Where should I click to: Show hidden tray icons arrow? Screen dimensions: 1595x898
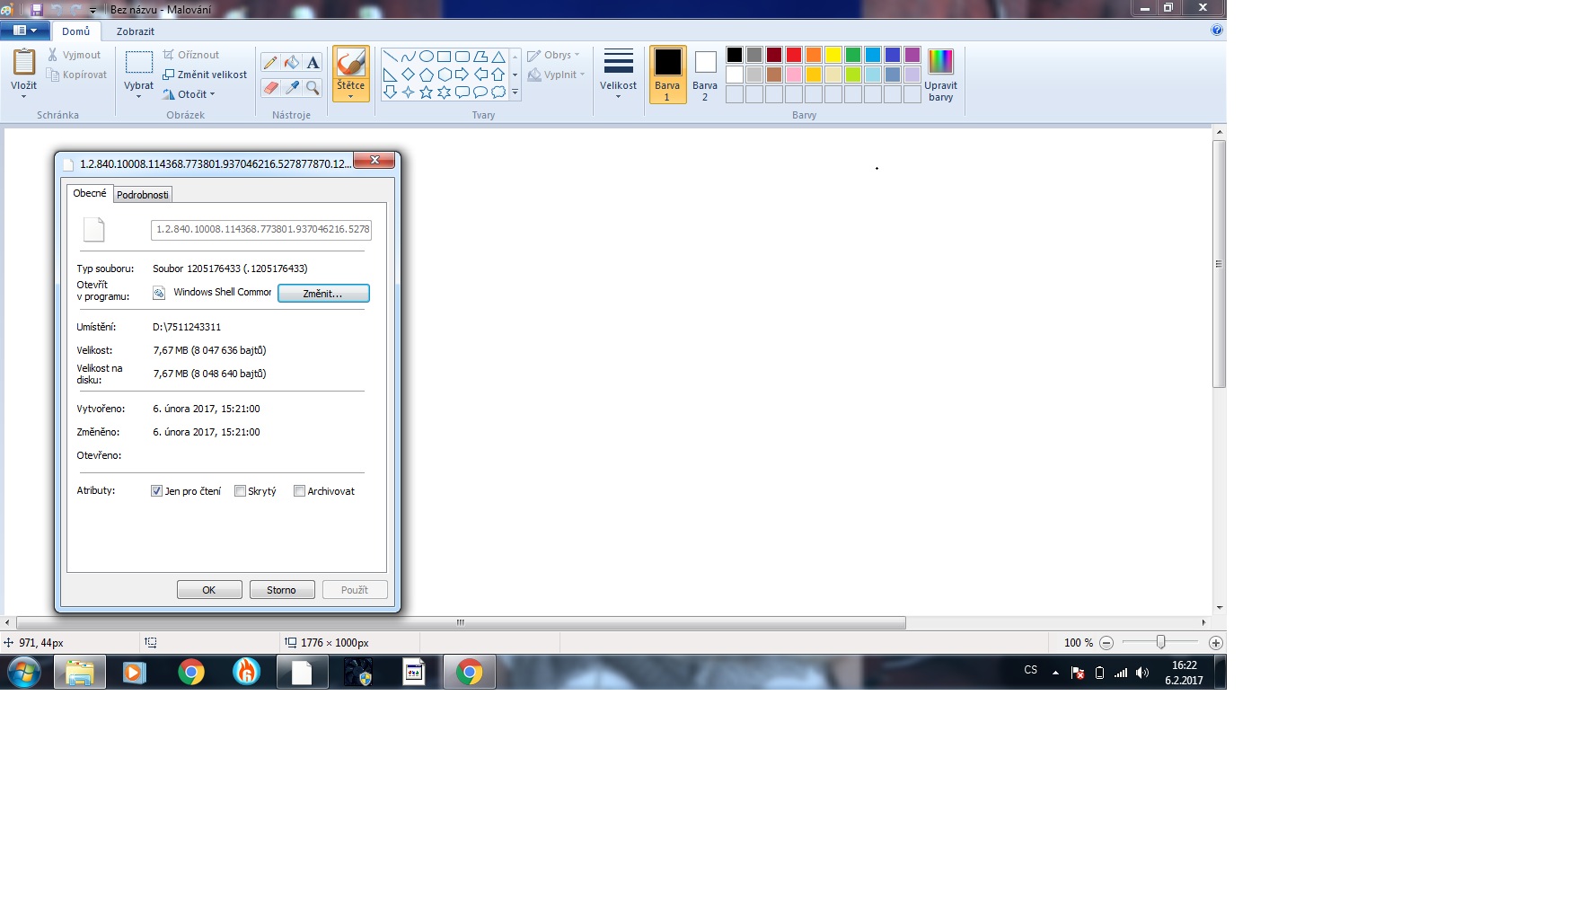[1055, 673]
